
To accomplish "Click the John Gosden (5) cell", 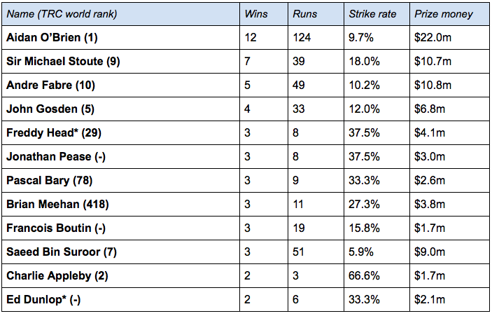I will tap(121, 109).
